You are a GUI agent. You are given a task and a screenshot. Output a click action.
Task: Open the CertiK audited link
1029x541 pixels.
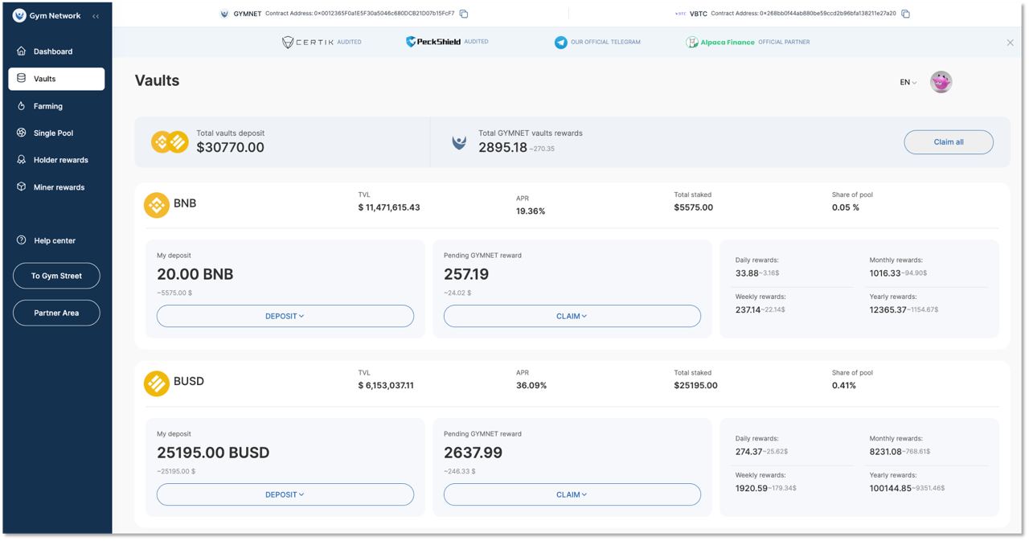click(x=321, y=43)
